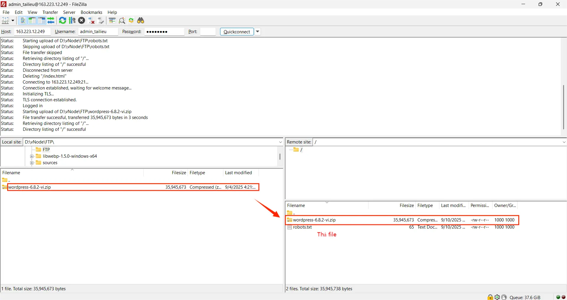Open the View menu

coord(33,12)
